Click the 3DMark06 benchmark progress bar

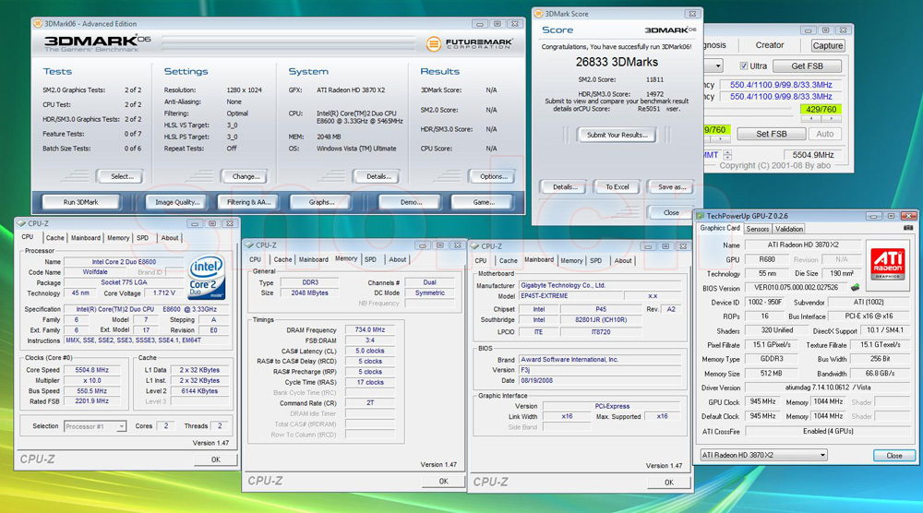click(288, 43)
